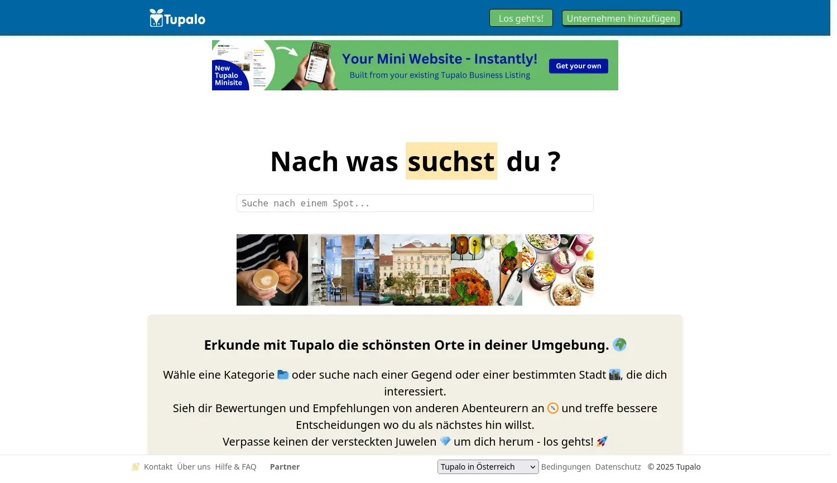The height and width of the screenshot is (483, 837).
Task: Click the Unternehmen hinzufügen button
Action: pyautogui.click(x=620, y=18)
